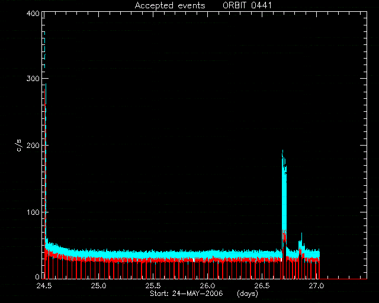
Task: Click the 300 y-axis tick label
Action: click(x=33, y=79)
